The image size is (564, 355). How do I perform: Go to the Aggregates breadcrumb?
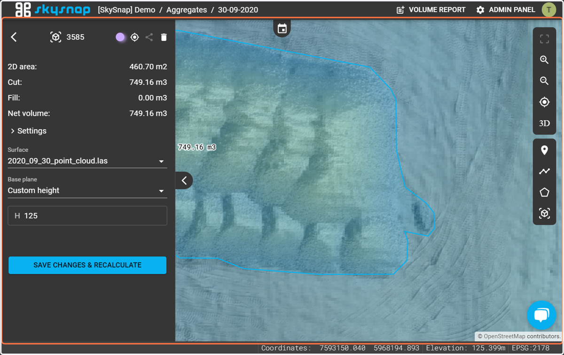[x=187, y=10]
